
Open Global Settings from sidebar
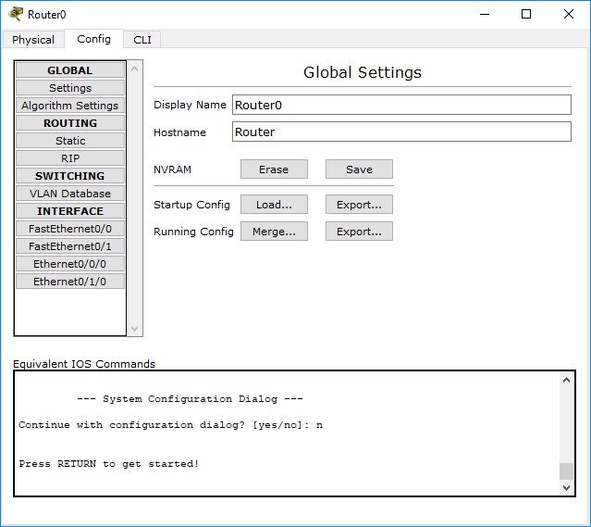click(70, 88)
